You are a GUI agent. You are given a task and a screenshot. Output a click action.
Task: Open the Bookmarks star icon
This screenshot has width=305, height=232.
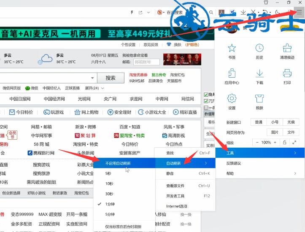(232, 48)
